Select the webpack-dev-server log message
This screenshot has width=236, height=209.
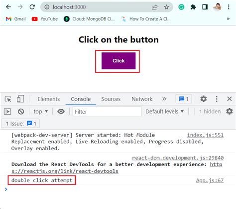(x=107, y=142)
